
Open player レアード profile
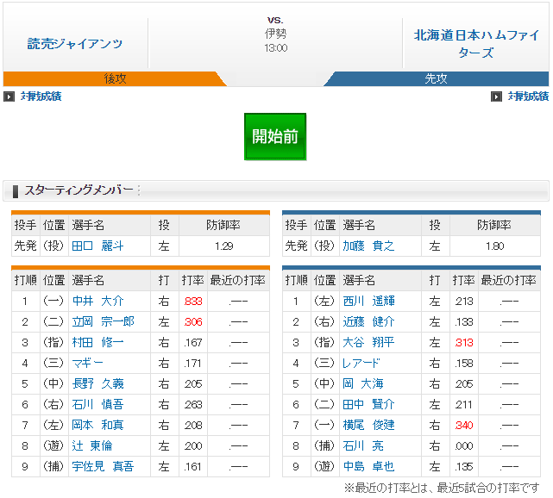361,363
